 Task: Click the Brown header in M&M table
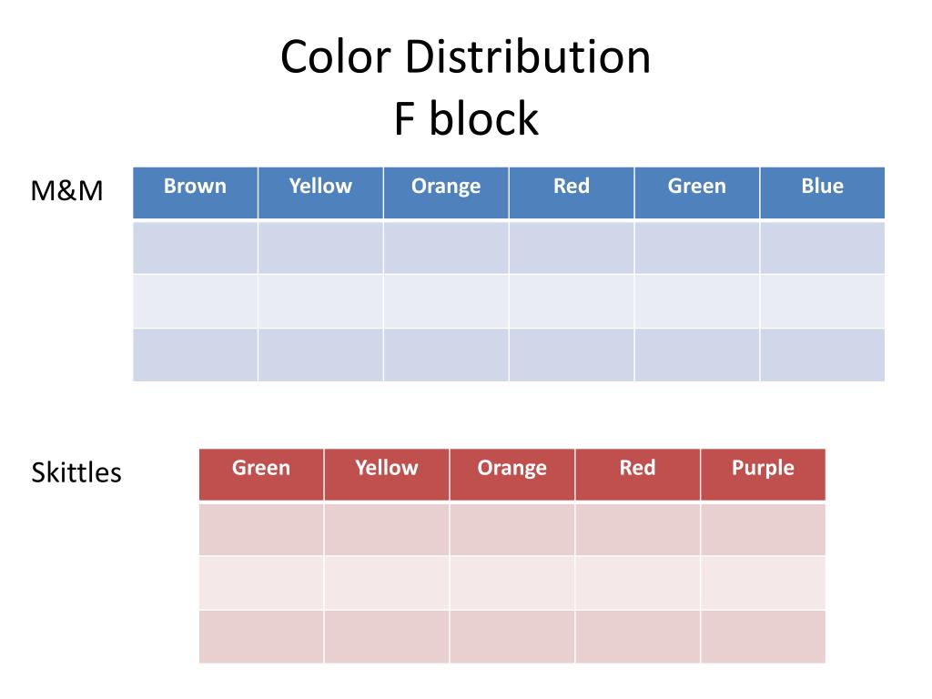coord(195,186)
